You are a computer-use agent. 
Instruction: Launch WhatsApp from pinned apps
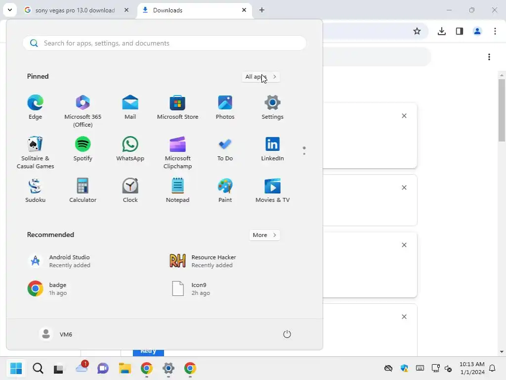click(x=130, y=149)
